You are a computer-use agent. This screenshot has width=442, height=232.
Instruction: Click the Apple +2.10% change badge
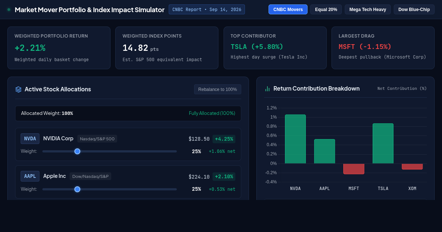[224, 177]
